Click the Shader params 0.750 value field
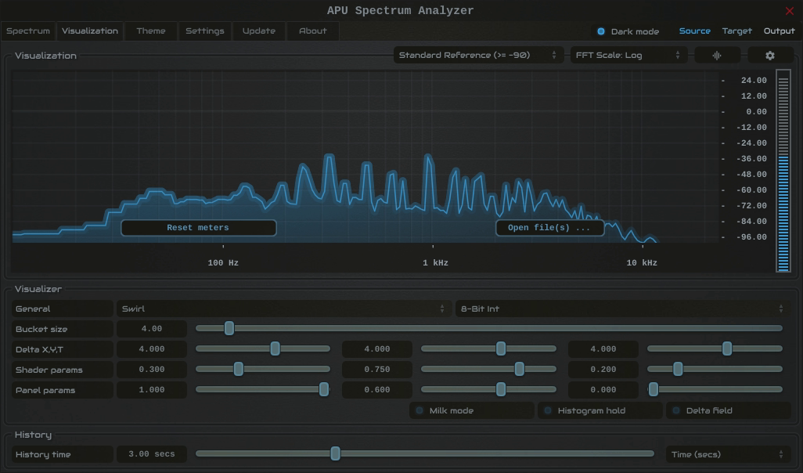Viewport: 803px width, 473px height. [x=377, y=370]
